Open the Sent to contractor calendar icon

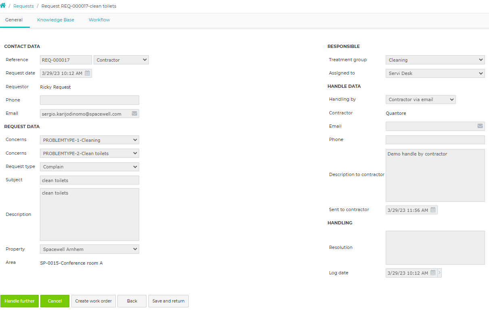coord(433,210)
